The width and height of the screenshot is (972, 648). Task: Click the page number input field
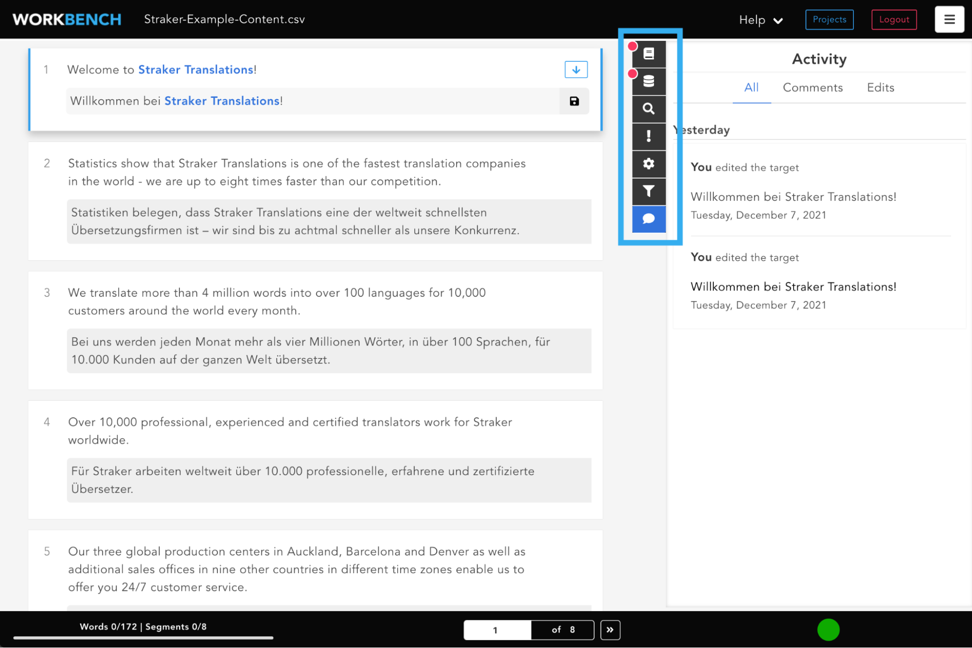[x=497, y=630]
